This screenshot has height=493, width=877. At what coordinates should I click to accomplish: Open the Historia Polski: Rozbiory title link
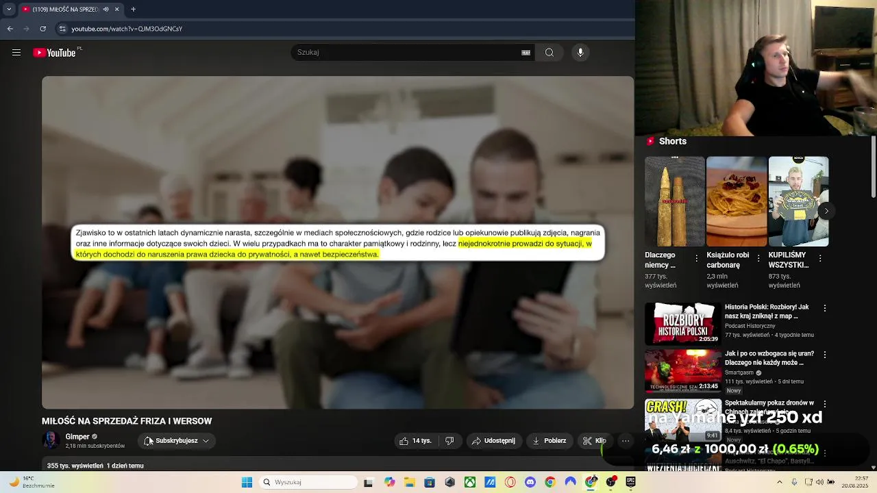(x=767, y=312)
